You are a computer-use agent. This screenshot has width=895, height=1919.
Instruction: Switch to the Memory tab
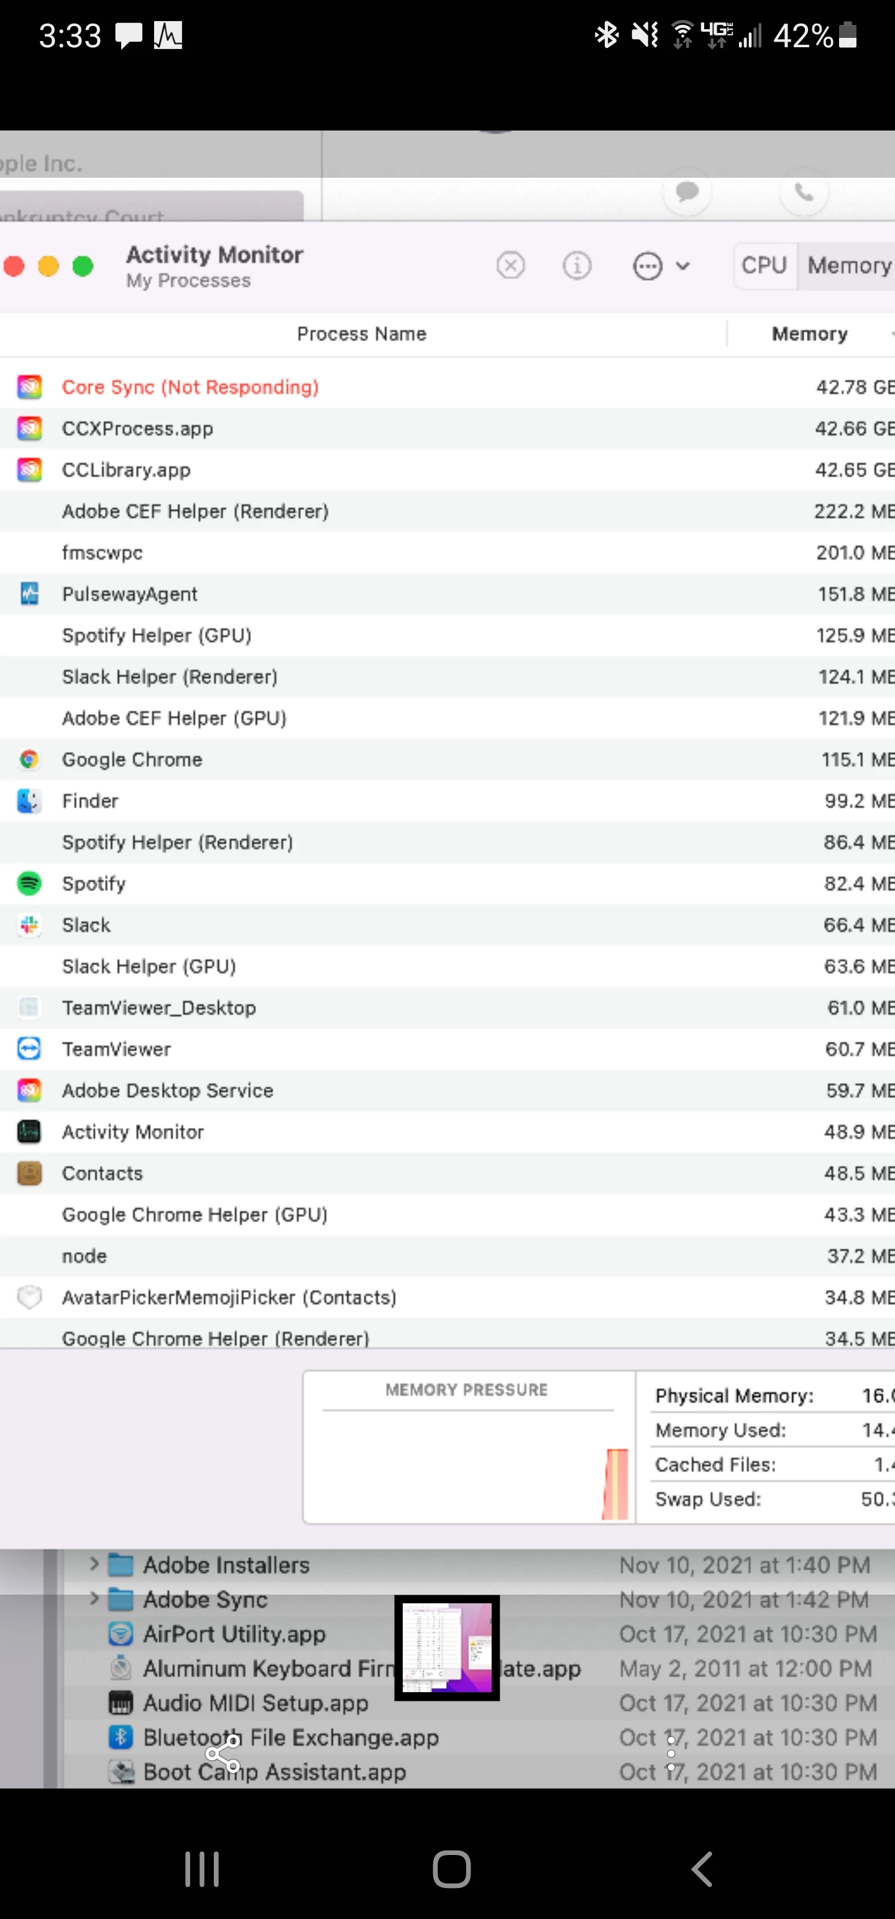[x=848, y=265]
